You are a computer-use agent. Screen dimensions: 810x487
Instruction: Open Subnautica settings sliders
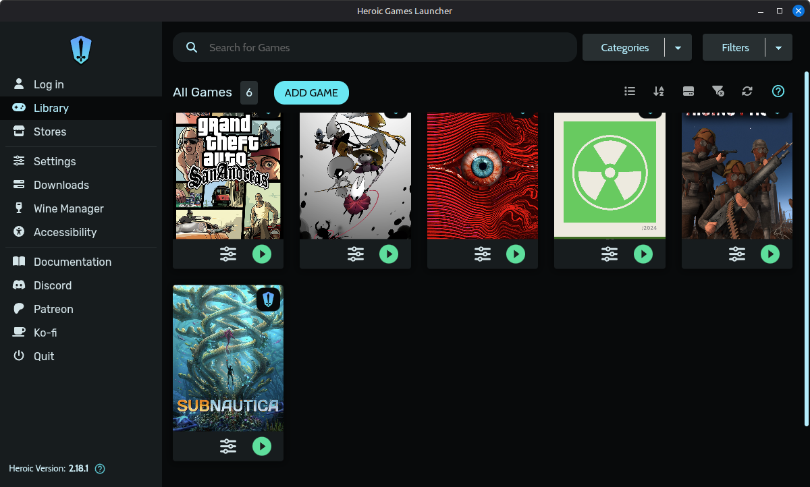[x=228, y=446]
